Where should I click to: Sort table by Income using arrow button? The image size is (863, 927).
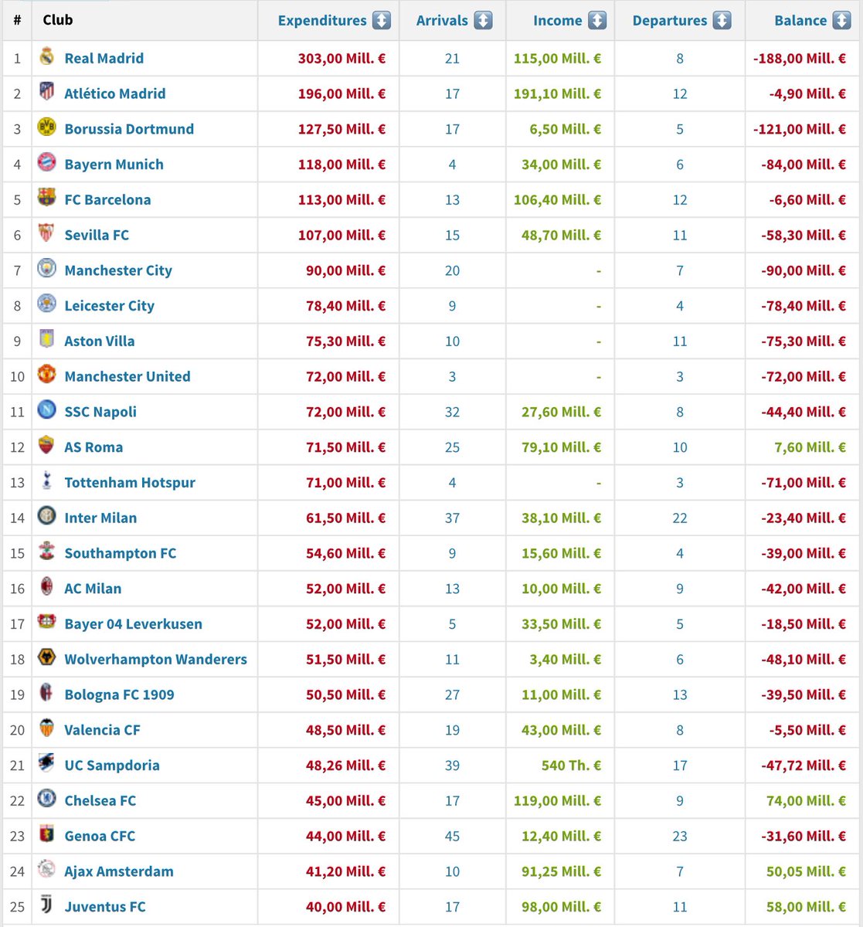(x=597, y=21)
